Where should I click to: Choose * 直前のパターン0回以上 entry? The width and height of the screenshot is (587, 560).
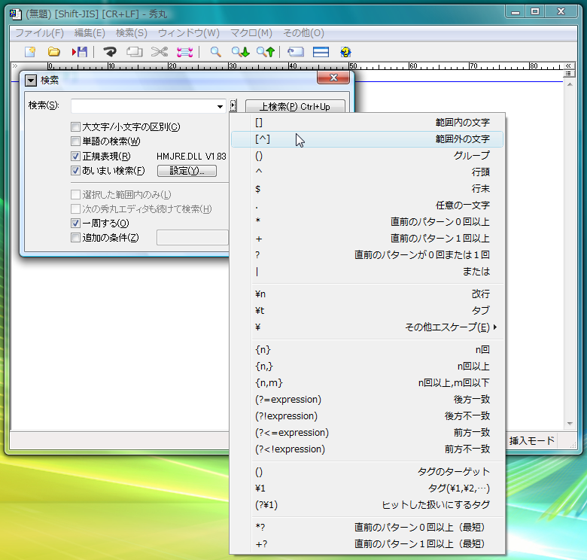point(367,221)
